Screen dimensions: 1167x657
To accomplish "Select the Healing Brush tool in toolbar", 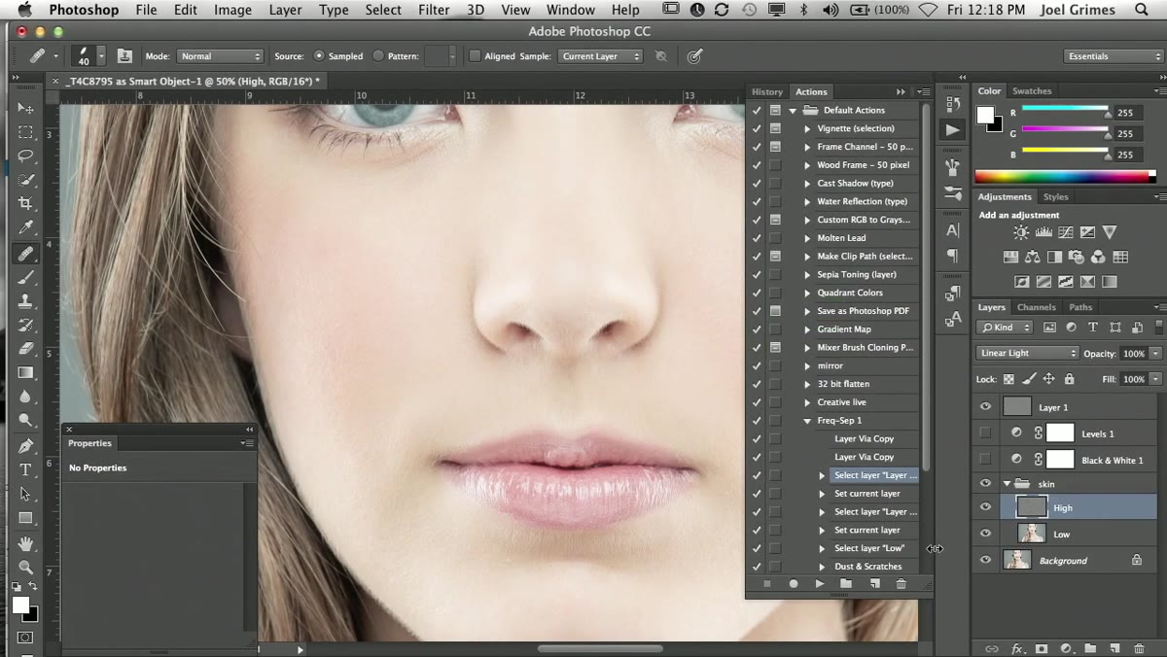I will [x=26, y=253].
